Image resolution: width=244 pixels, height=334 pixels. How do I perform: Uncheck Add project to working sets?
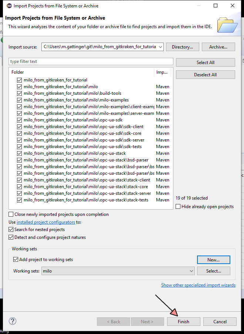[16, 259]
